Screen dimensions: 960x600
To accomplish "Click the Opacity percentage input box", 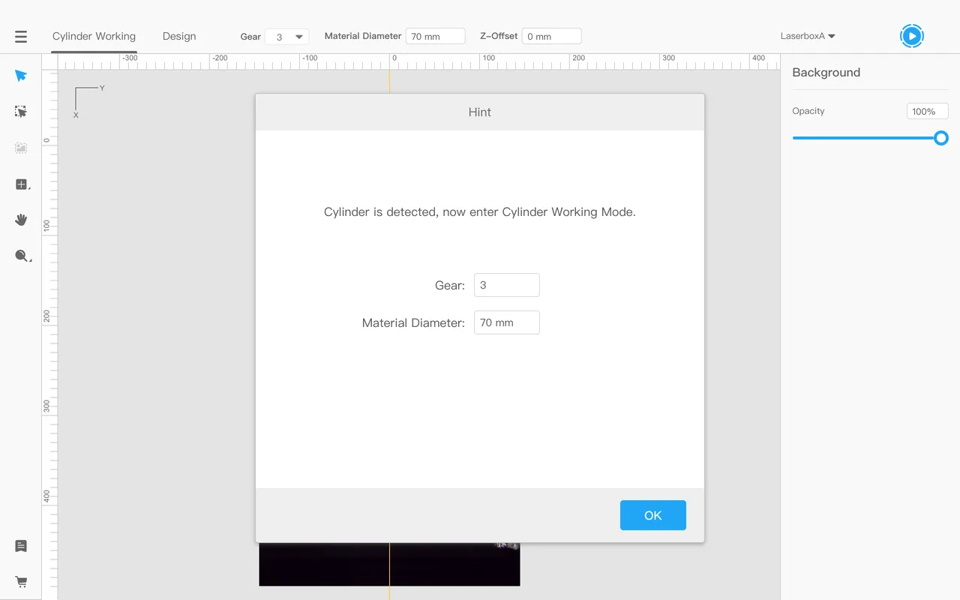I will tap(928, 111).
